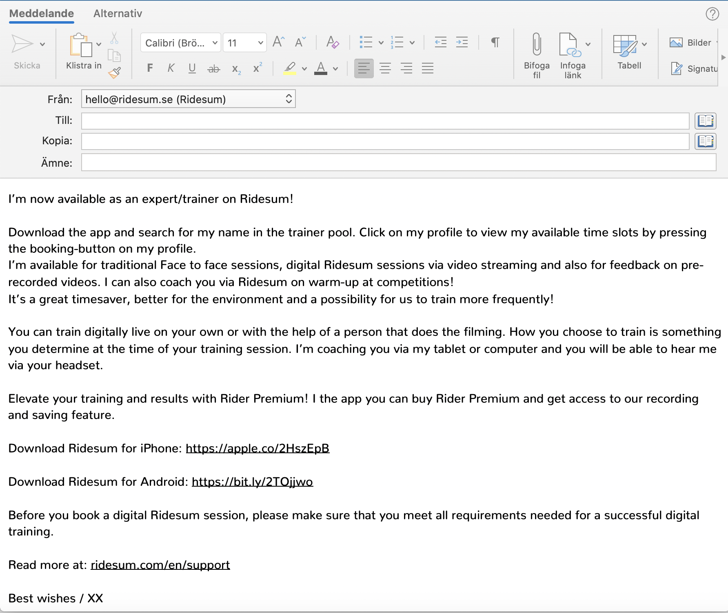
Task: Expand the Infoga länk options arrow
Action: [588, 44]
